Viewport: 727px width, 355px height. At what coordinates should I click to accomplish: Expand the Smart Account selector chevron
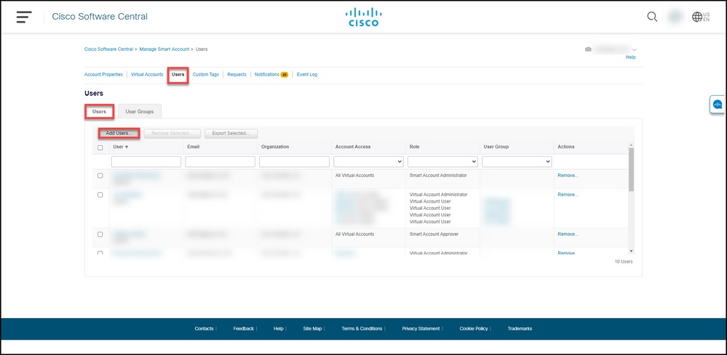635,49
